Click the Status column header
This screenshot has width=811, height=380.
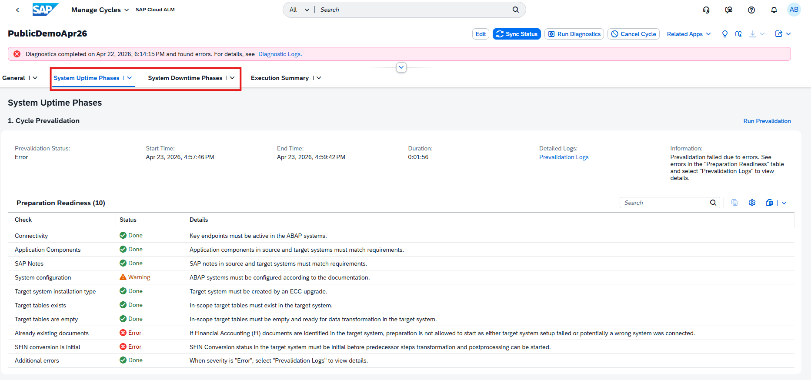tap(151, 220)
